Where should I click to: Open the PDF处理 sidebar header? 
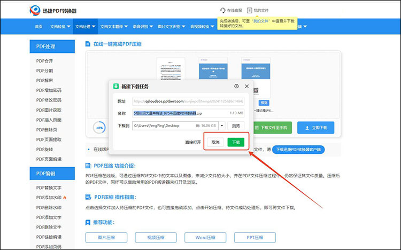(x=52, y=46)
